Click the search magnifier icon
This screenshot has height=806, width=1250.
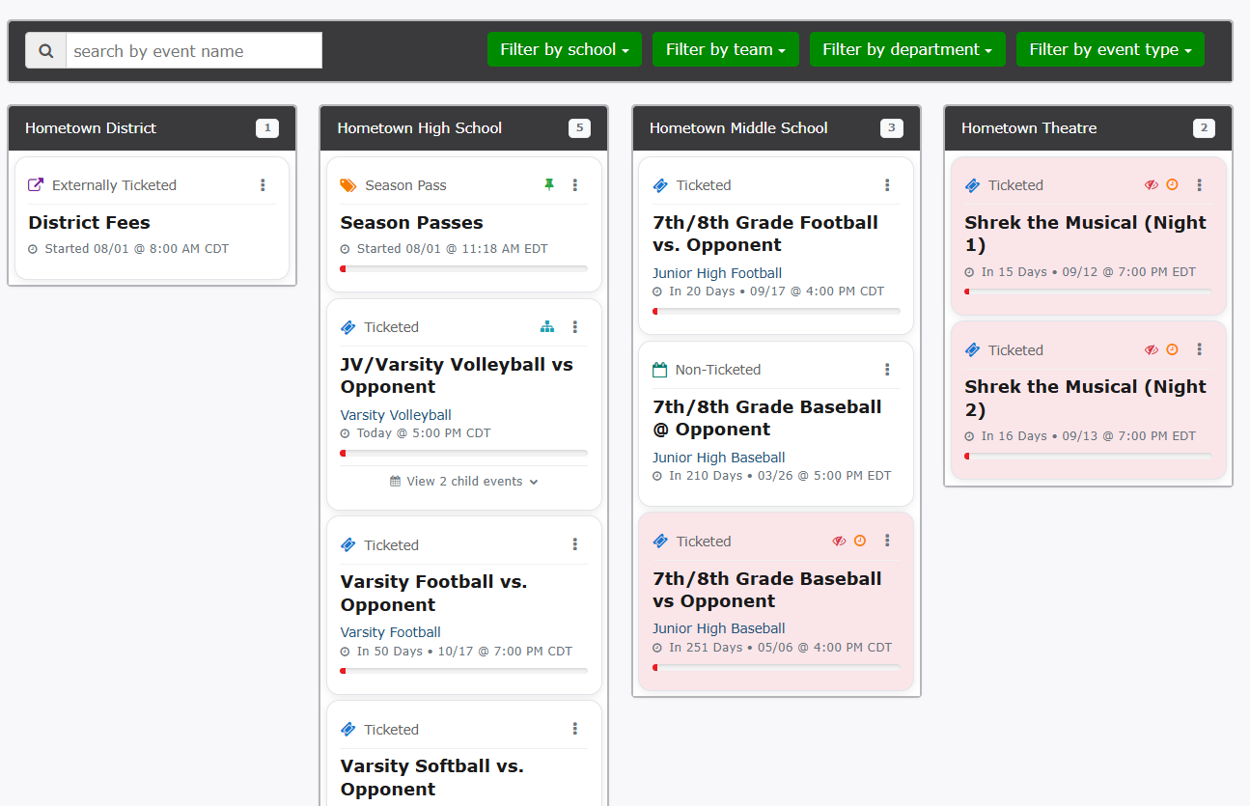click(45, 51)
